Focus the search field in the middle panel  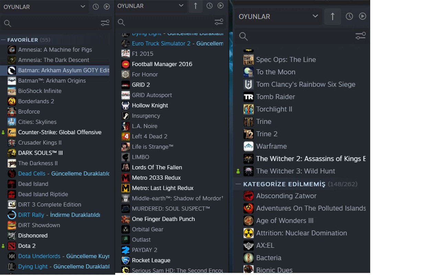(164, 22)
